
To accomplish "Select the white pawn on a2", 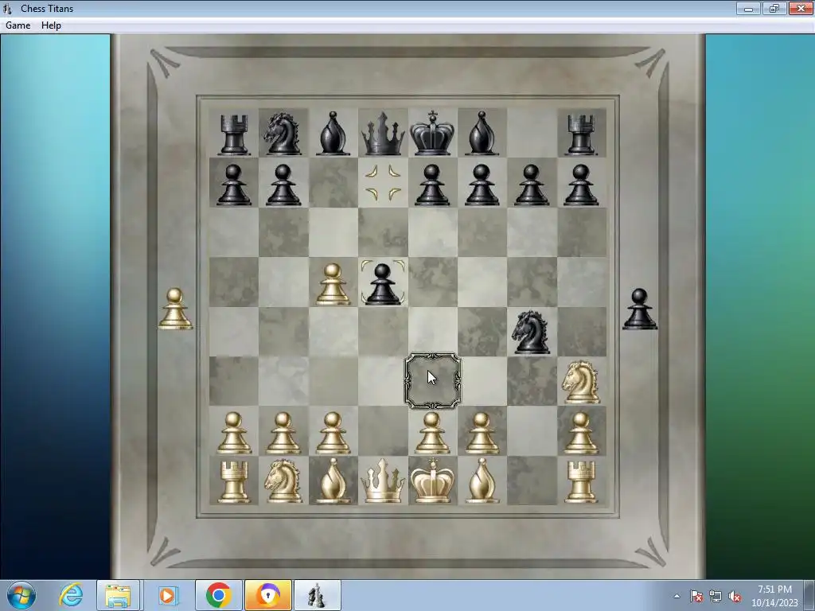I will tap(234, 433).
